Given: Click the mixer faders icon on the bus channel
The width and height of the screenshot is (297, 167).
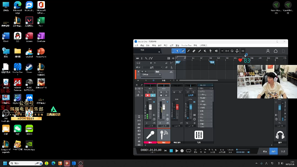Looking at the screenshot, I should point(199,135).
